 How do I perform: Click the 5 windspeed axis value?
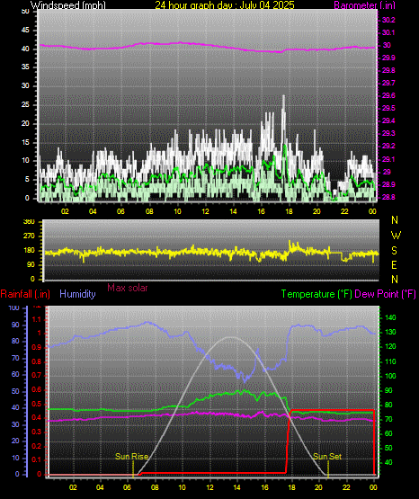coord(27,179)
